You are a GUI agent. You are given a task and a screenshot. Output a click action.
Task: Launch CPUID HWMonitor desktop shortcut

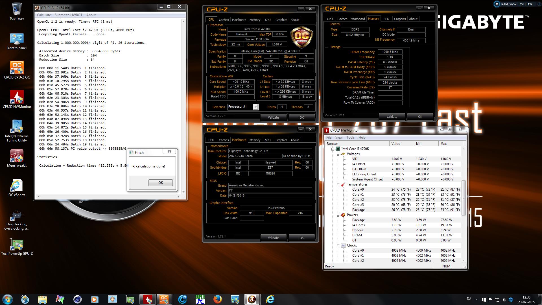[x=17, y=99]
